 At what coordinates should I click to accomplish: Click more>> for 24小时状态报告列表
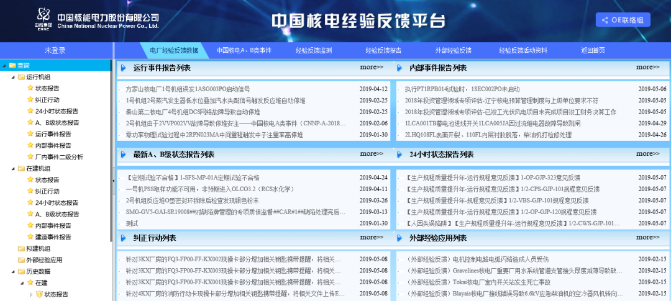(648, 153)
